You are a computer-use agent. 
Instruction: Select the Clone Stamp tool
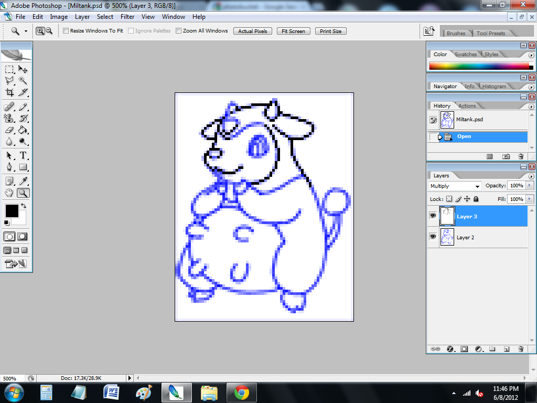pyautogui.click(x=9, y=119)
